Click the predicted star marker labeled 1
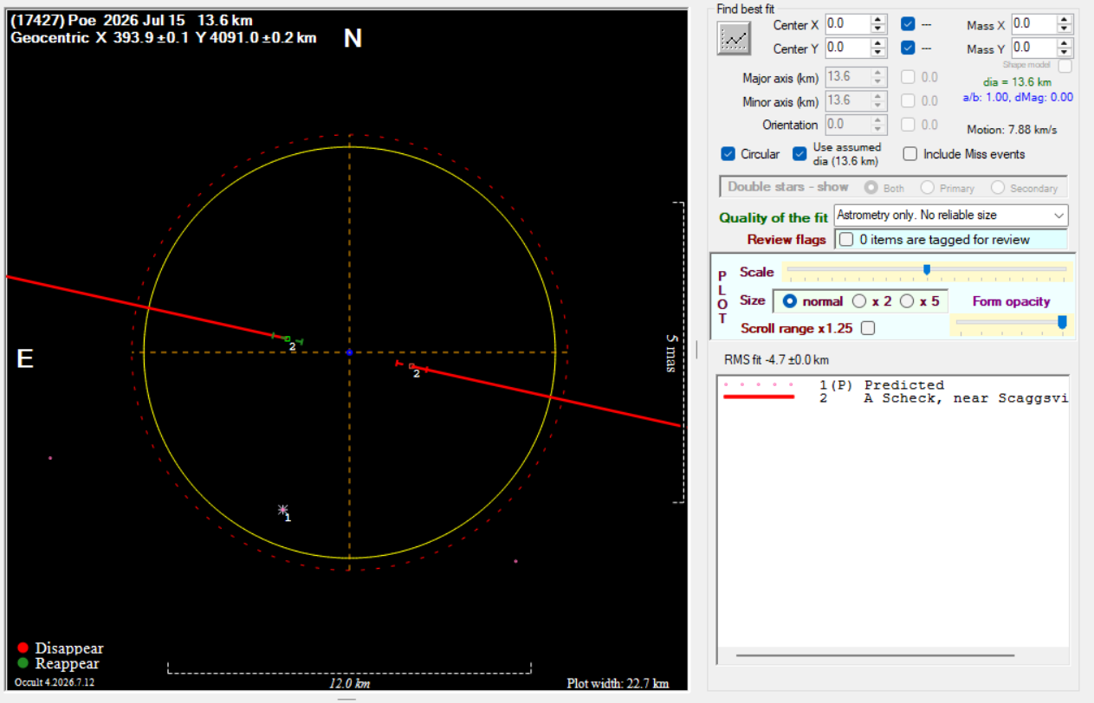 click(282, 510)
